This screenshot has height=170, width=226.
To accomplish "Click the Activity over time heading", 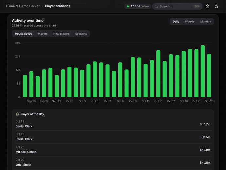I will [28, 21].
